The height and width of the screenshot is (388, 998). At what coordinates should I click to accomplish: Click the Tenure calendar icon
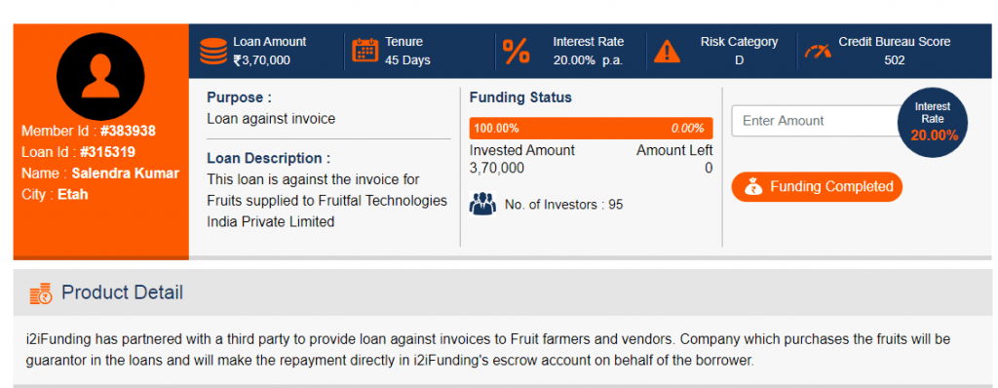pos(365,51)
